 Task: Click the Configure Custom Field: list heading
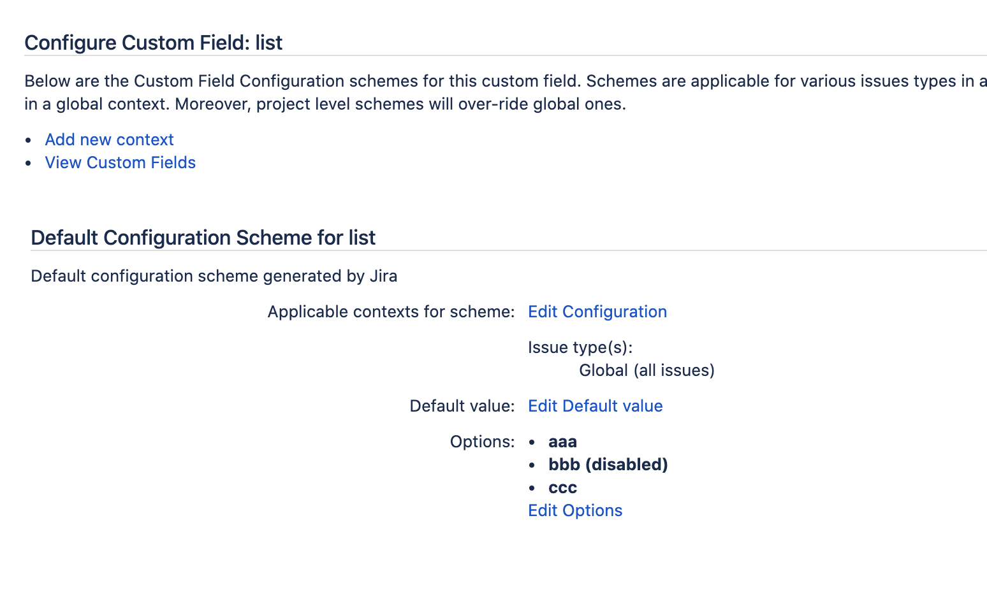[153, 43]
